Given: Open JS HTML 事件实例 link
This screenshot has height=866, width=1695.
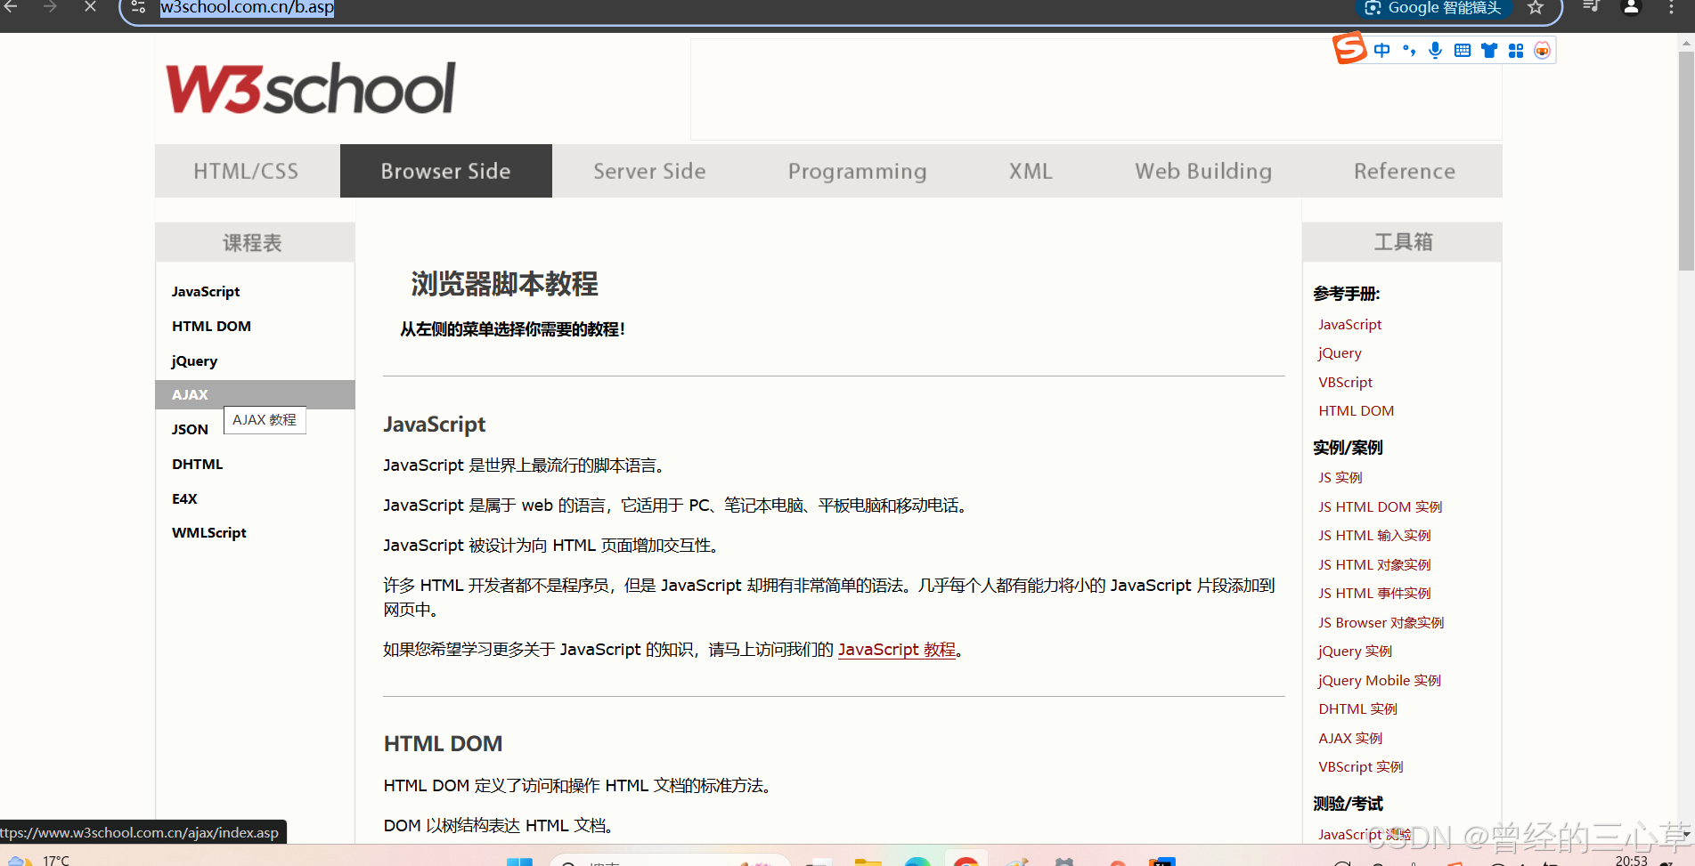Looking at the screenshot, I should 1374,594.
